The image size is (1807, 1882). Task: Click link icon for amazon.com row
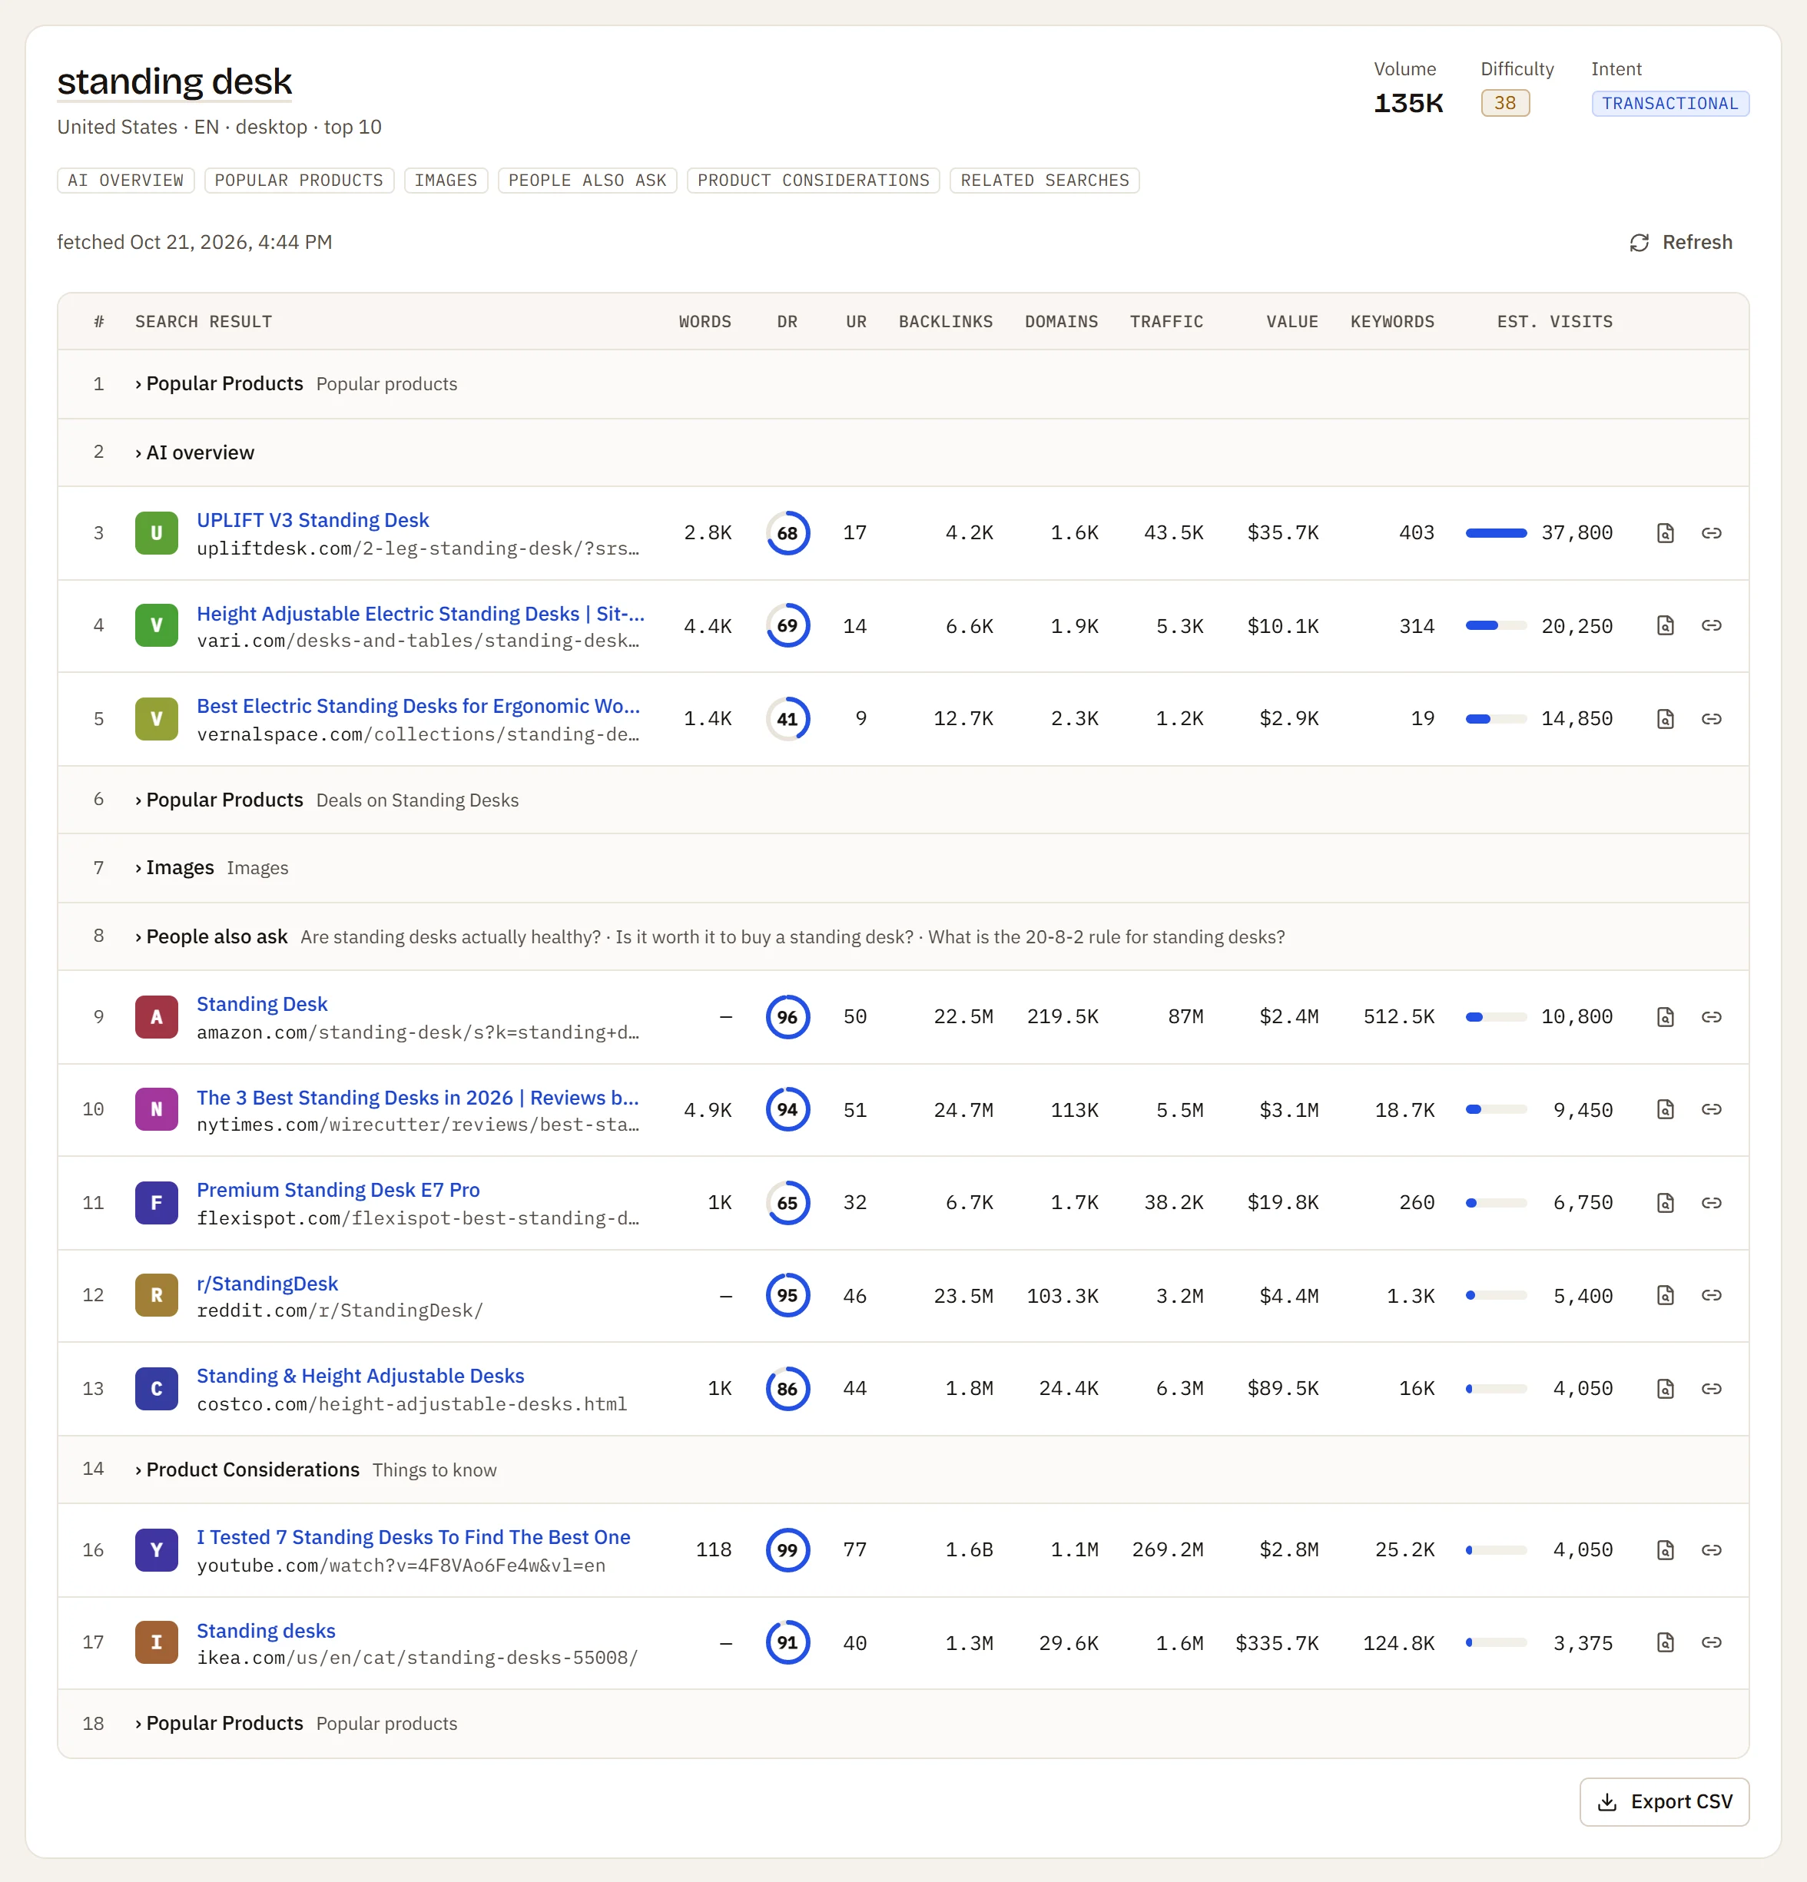click(1711, 1017)
